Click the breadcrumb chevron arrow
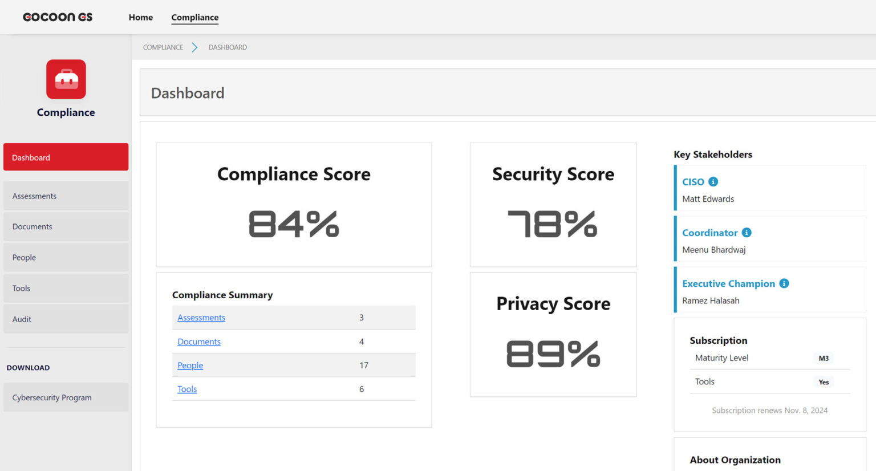Viewport: 876px width, 471px height. (194, 47)
